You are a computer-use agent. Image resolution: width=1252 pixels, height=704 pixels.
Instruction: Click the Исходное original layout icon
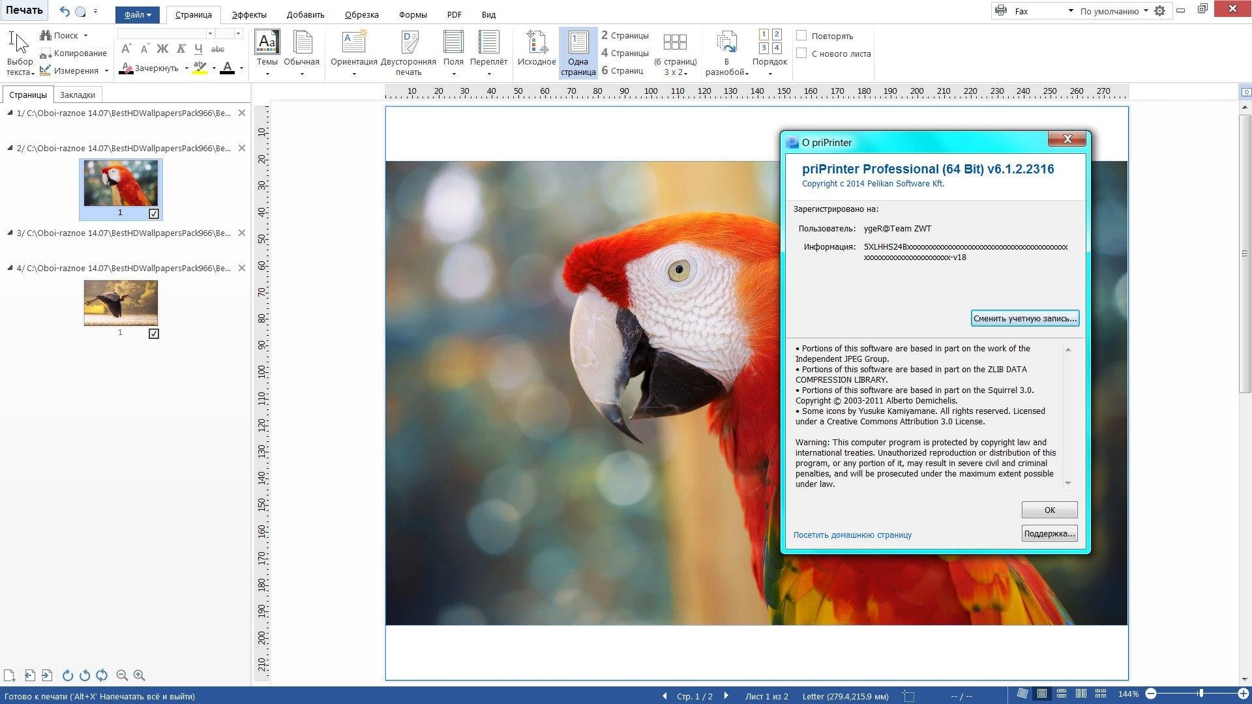coord(537,49)
